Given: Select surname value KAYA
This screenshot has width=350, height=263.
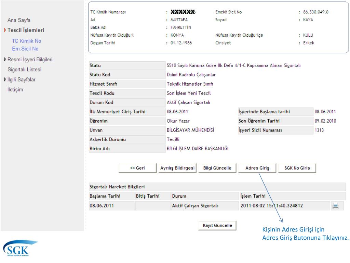Looking at the screenshot, I should [x=308, y=20].
